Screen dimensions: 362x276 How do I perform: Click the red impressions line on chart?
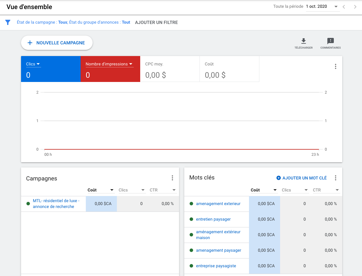(182, 149)
